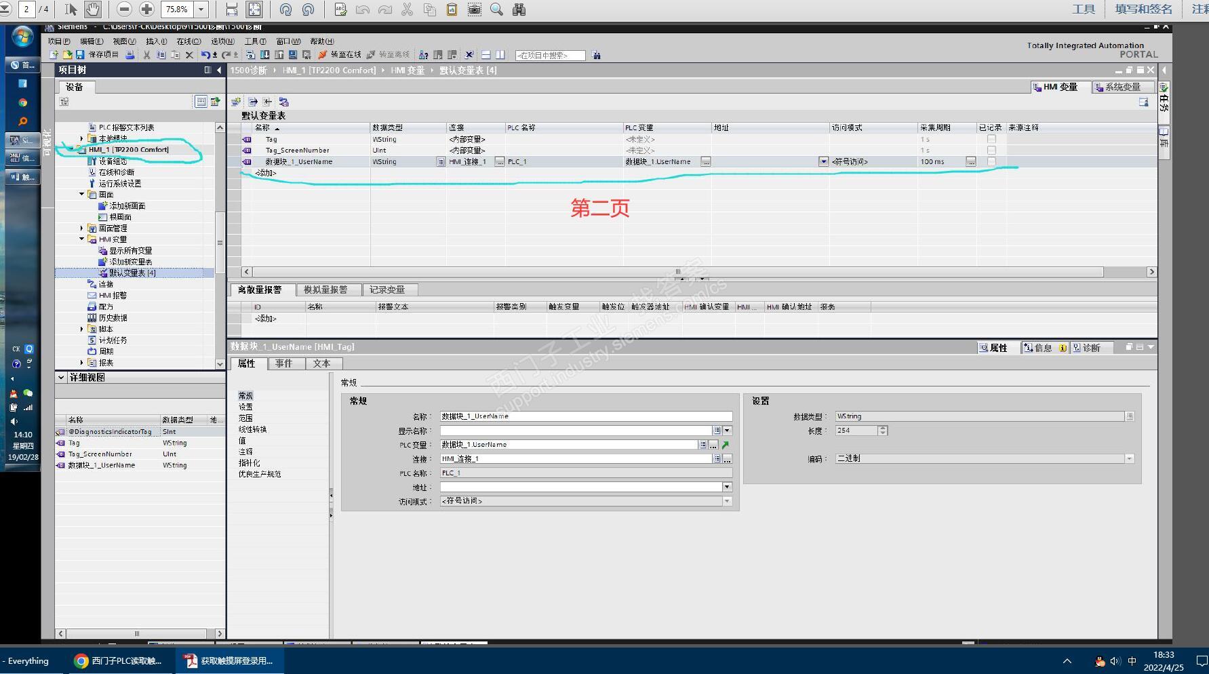This screenshot has width=1209, height=674.
Task: Click the delete X icon in TIA toolbar
Action: pyautogui.click(x=189, y=55)
